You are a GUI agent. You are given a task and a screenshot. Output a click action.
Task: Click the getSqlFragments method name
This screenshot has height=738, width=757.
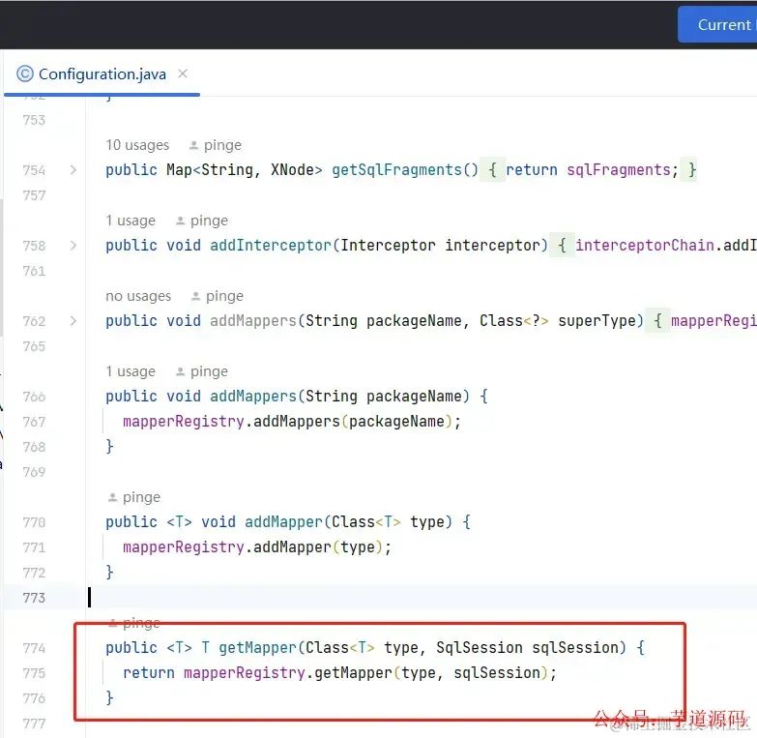click(396, 170)
